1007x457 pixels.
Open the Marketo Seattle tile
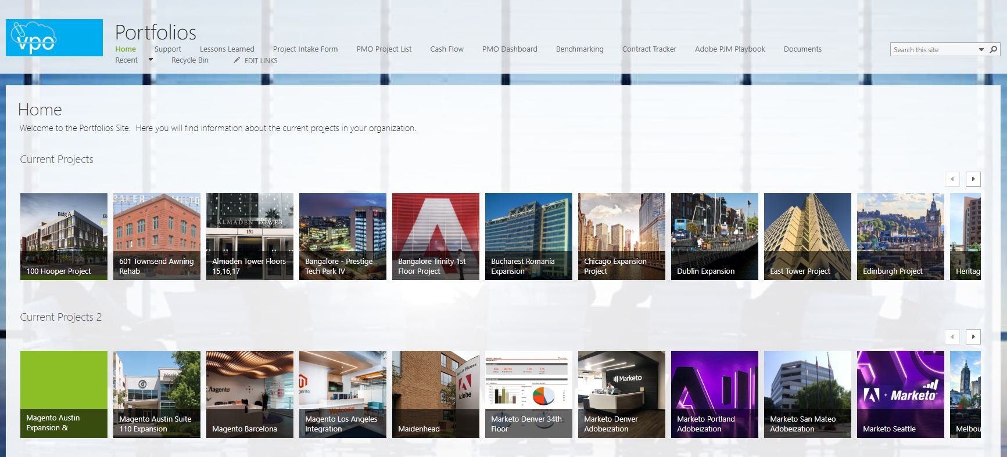(x=901, y=394)
